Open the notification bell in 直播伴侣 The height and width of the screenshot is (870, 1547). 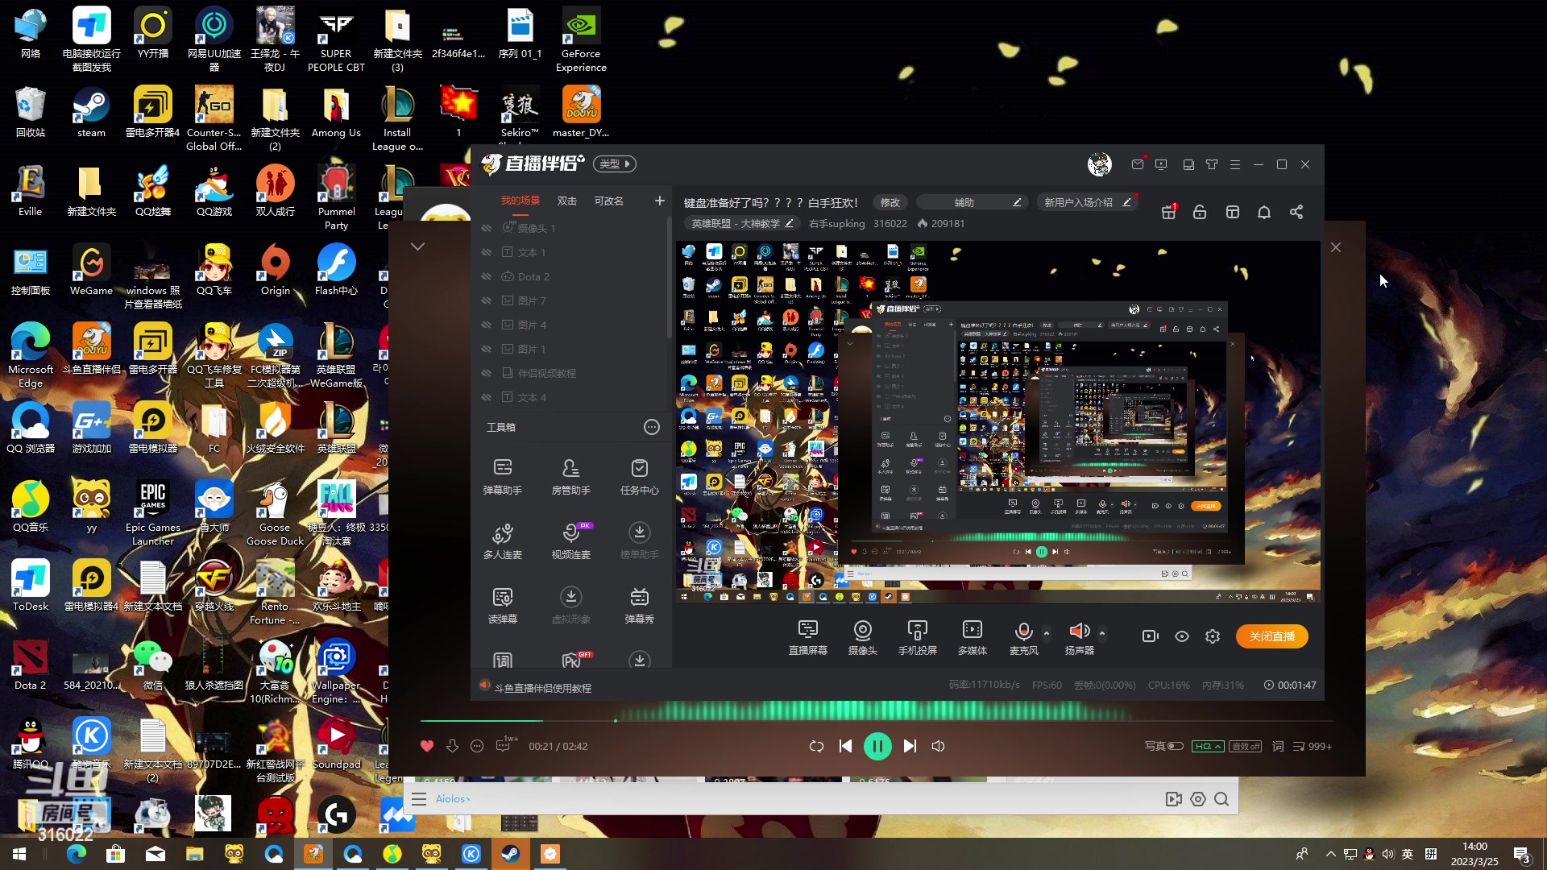click(1264, 212)
